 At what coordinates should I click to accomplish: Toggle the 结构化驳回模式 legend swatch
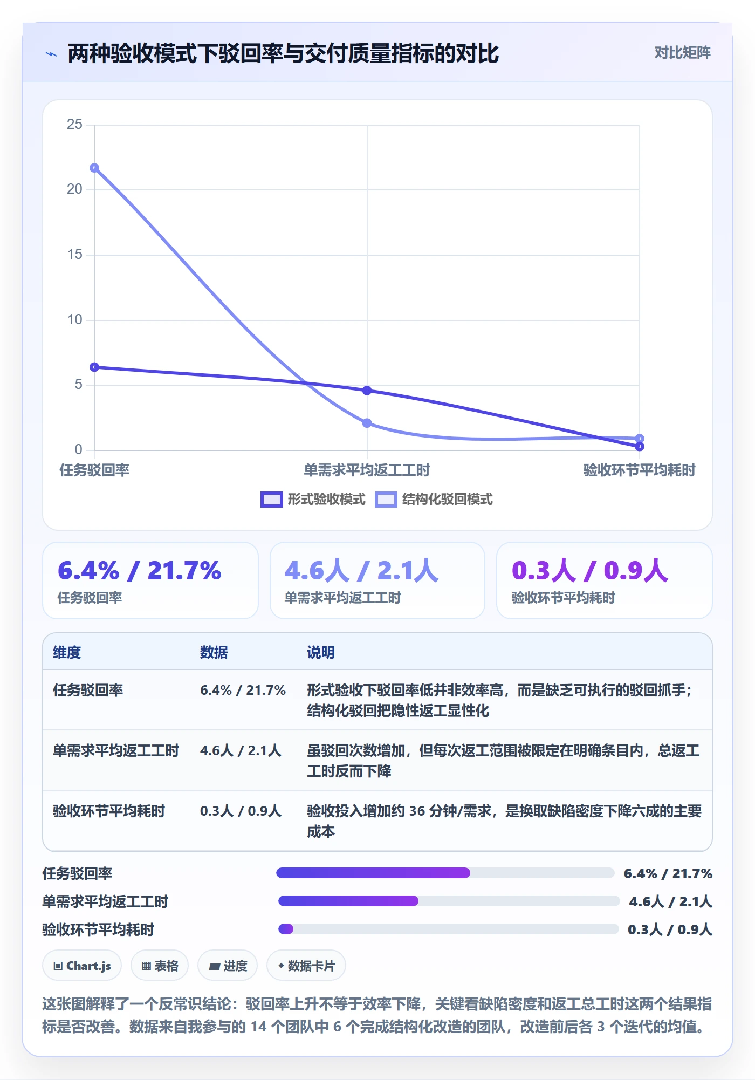pyautogui.click(x=386, y=500)
